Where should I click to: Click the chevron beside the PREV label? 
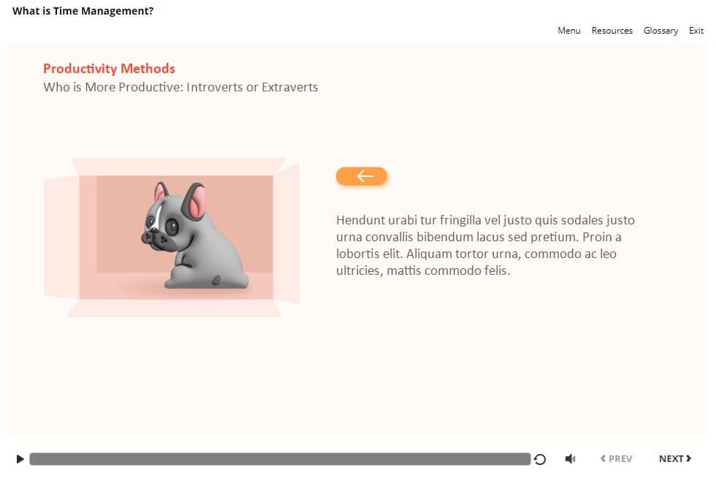click(x=603, y=458)
